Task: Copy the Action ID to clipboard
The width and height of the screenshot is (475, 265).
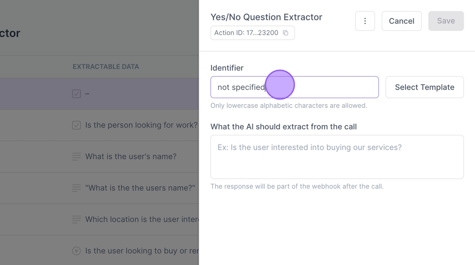Action: click(x=286, y=33)
